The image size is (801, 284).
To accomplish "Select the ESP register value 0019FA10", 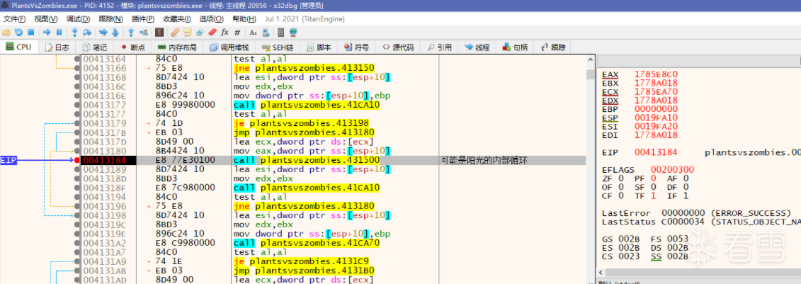I will (656, 118).
